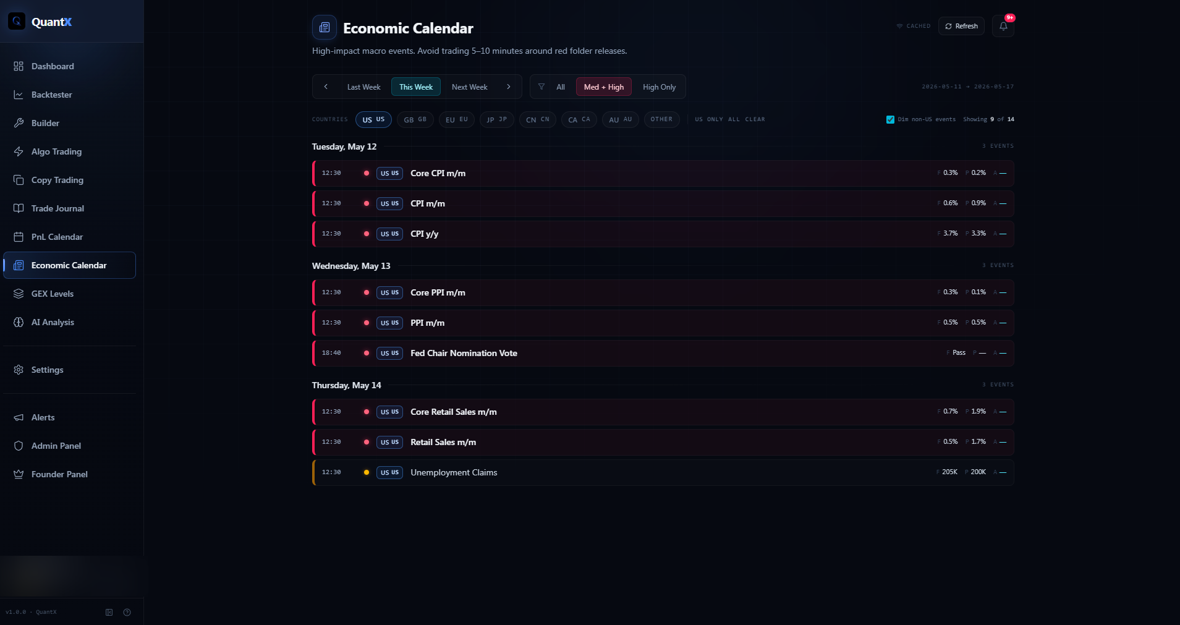This screenshot has width=1180, height=625.
Task: Select the Med + High impact filter
Action: (604, 87)
